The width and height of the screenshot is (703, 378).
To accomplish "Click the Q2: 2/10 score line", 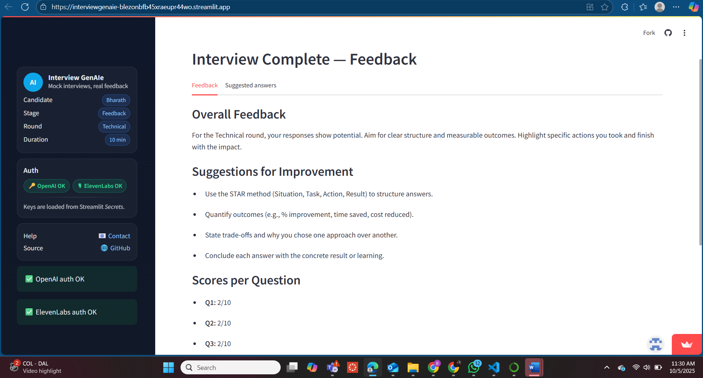I will 218,323.
